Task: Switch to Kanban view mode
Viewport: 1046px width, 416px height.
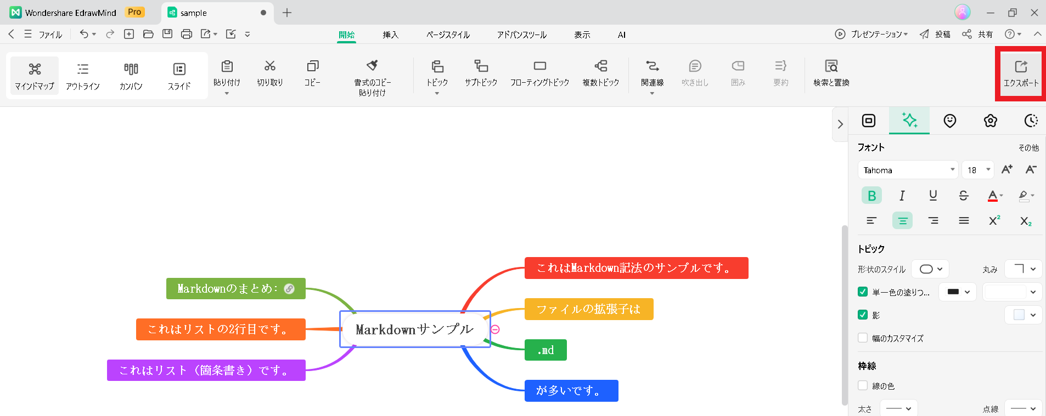Action: coord(131,76)
